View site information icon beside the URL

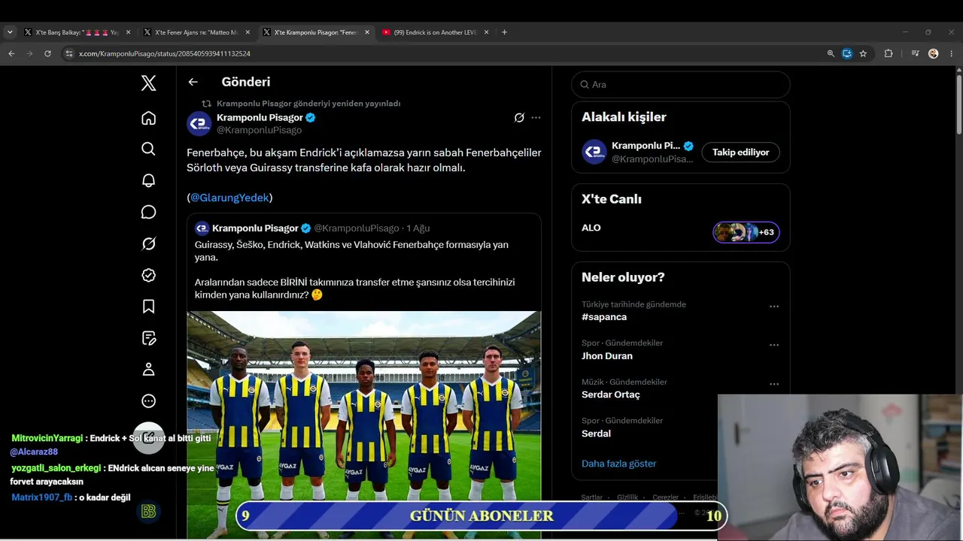[69, 53]
